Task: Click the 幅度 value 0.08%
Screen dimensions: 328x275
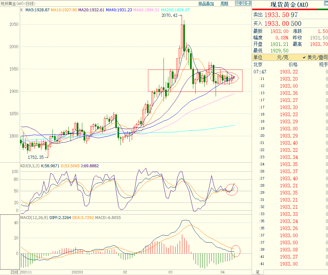Action: [x=282, y=38]
